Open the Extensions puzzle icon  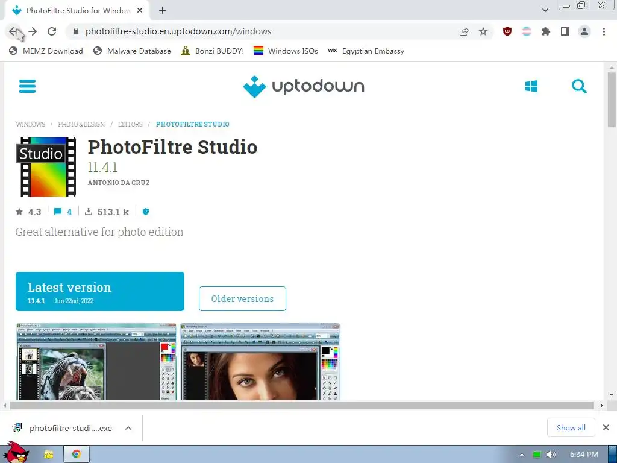(x=546, y=31)
